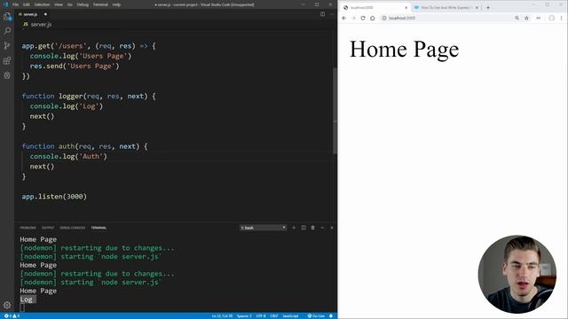
Task: Open the File menu
Action: [15, 4]
